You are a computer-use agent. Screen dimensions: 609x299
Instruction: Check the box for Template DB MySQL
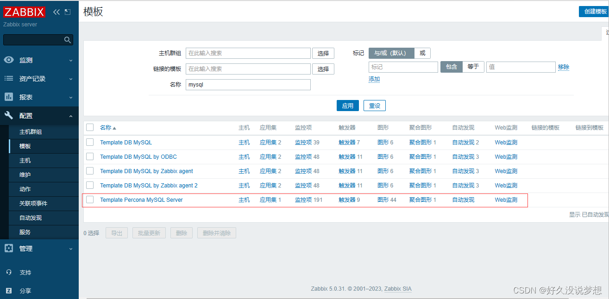[x=90, y=142]
